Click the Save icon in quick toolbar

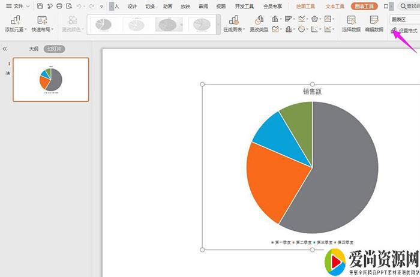tap(40, 6)
